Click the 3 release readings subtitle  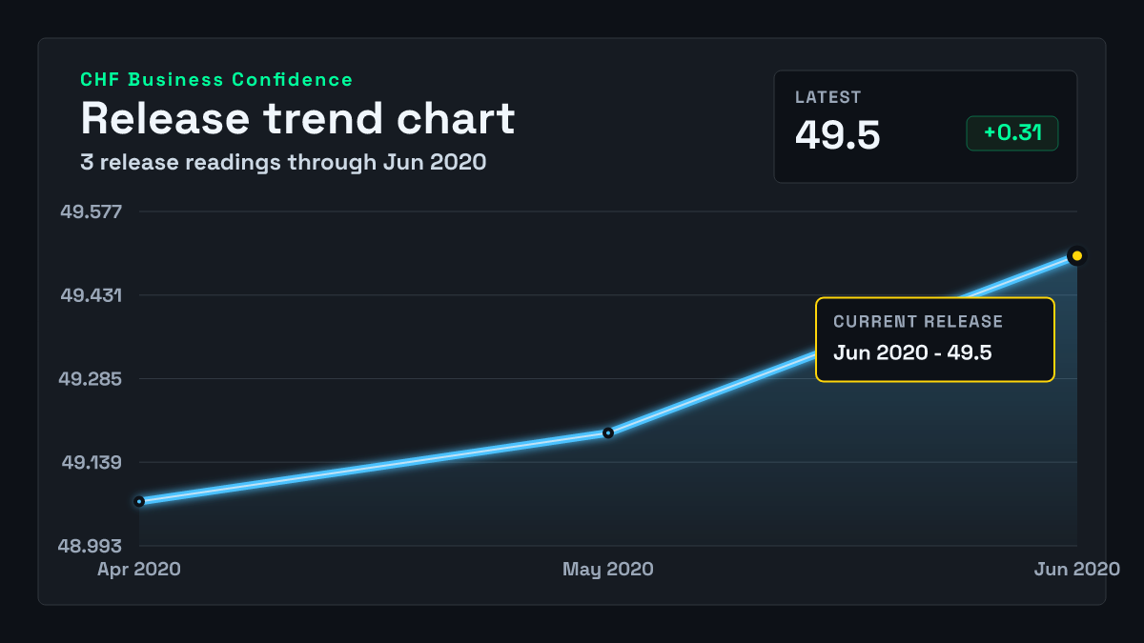[283, 162]
